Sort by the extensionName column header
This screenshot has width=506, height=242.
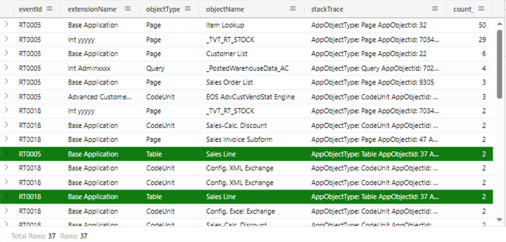[x=92, y=9]
